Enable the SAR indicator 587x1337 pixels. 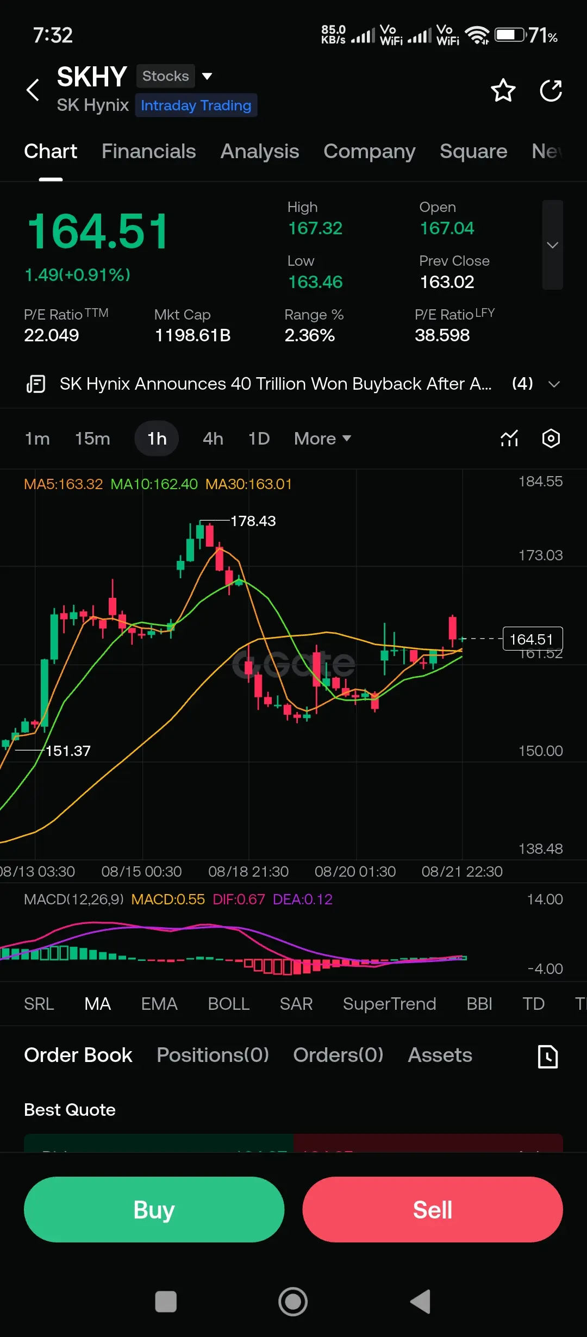(x=296, y=1004)
